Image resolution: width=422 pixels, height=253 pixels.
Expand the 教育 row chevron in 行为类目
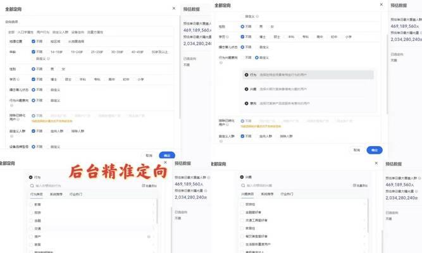tap(154, 204)
